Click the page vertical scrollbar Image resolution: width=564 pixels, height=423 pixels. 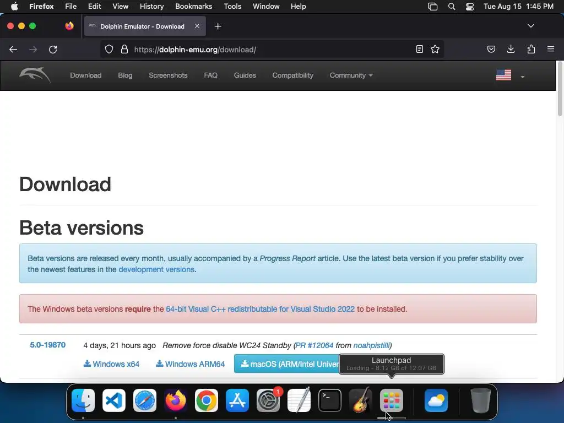coord(560,90)
